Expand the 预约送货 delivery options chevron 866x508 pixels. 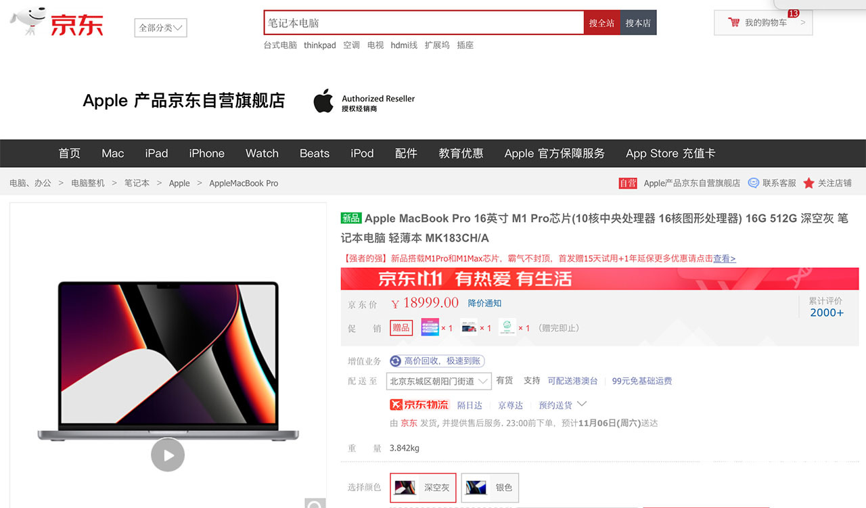click(581, 405)
